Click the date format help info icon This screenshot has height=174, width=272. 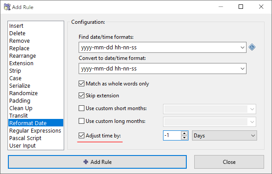pyautogui.click(x=252, y=47)
